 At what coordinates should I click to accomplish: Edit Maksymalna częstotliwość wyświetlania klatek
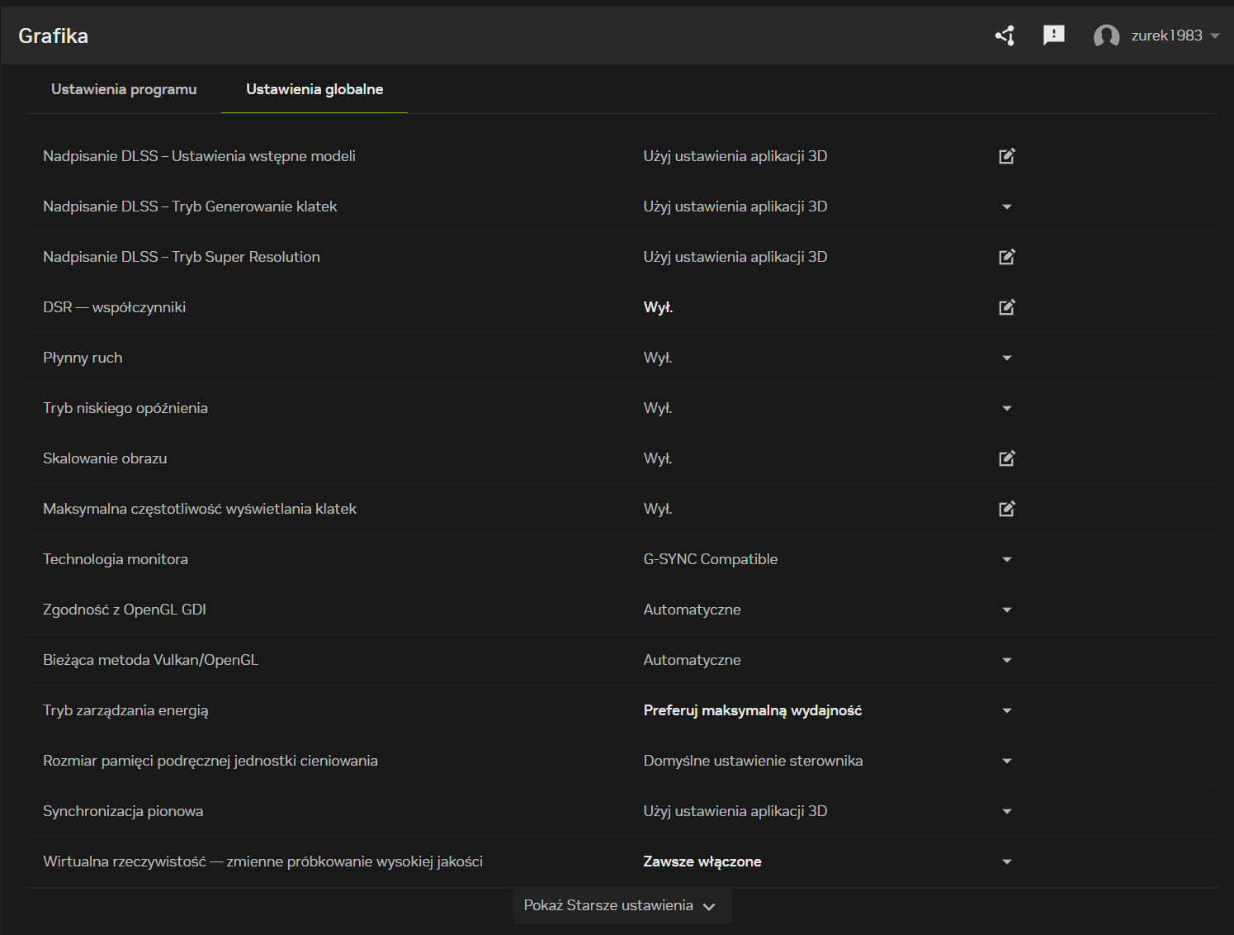point(1006,509)
